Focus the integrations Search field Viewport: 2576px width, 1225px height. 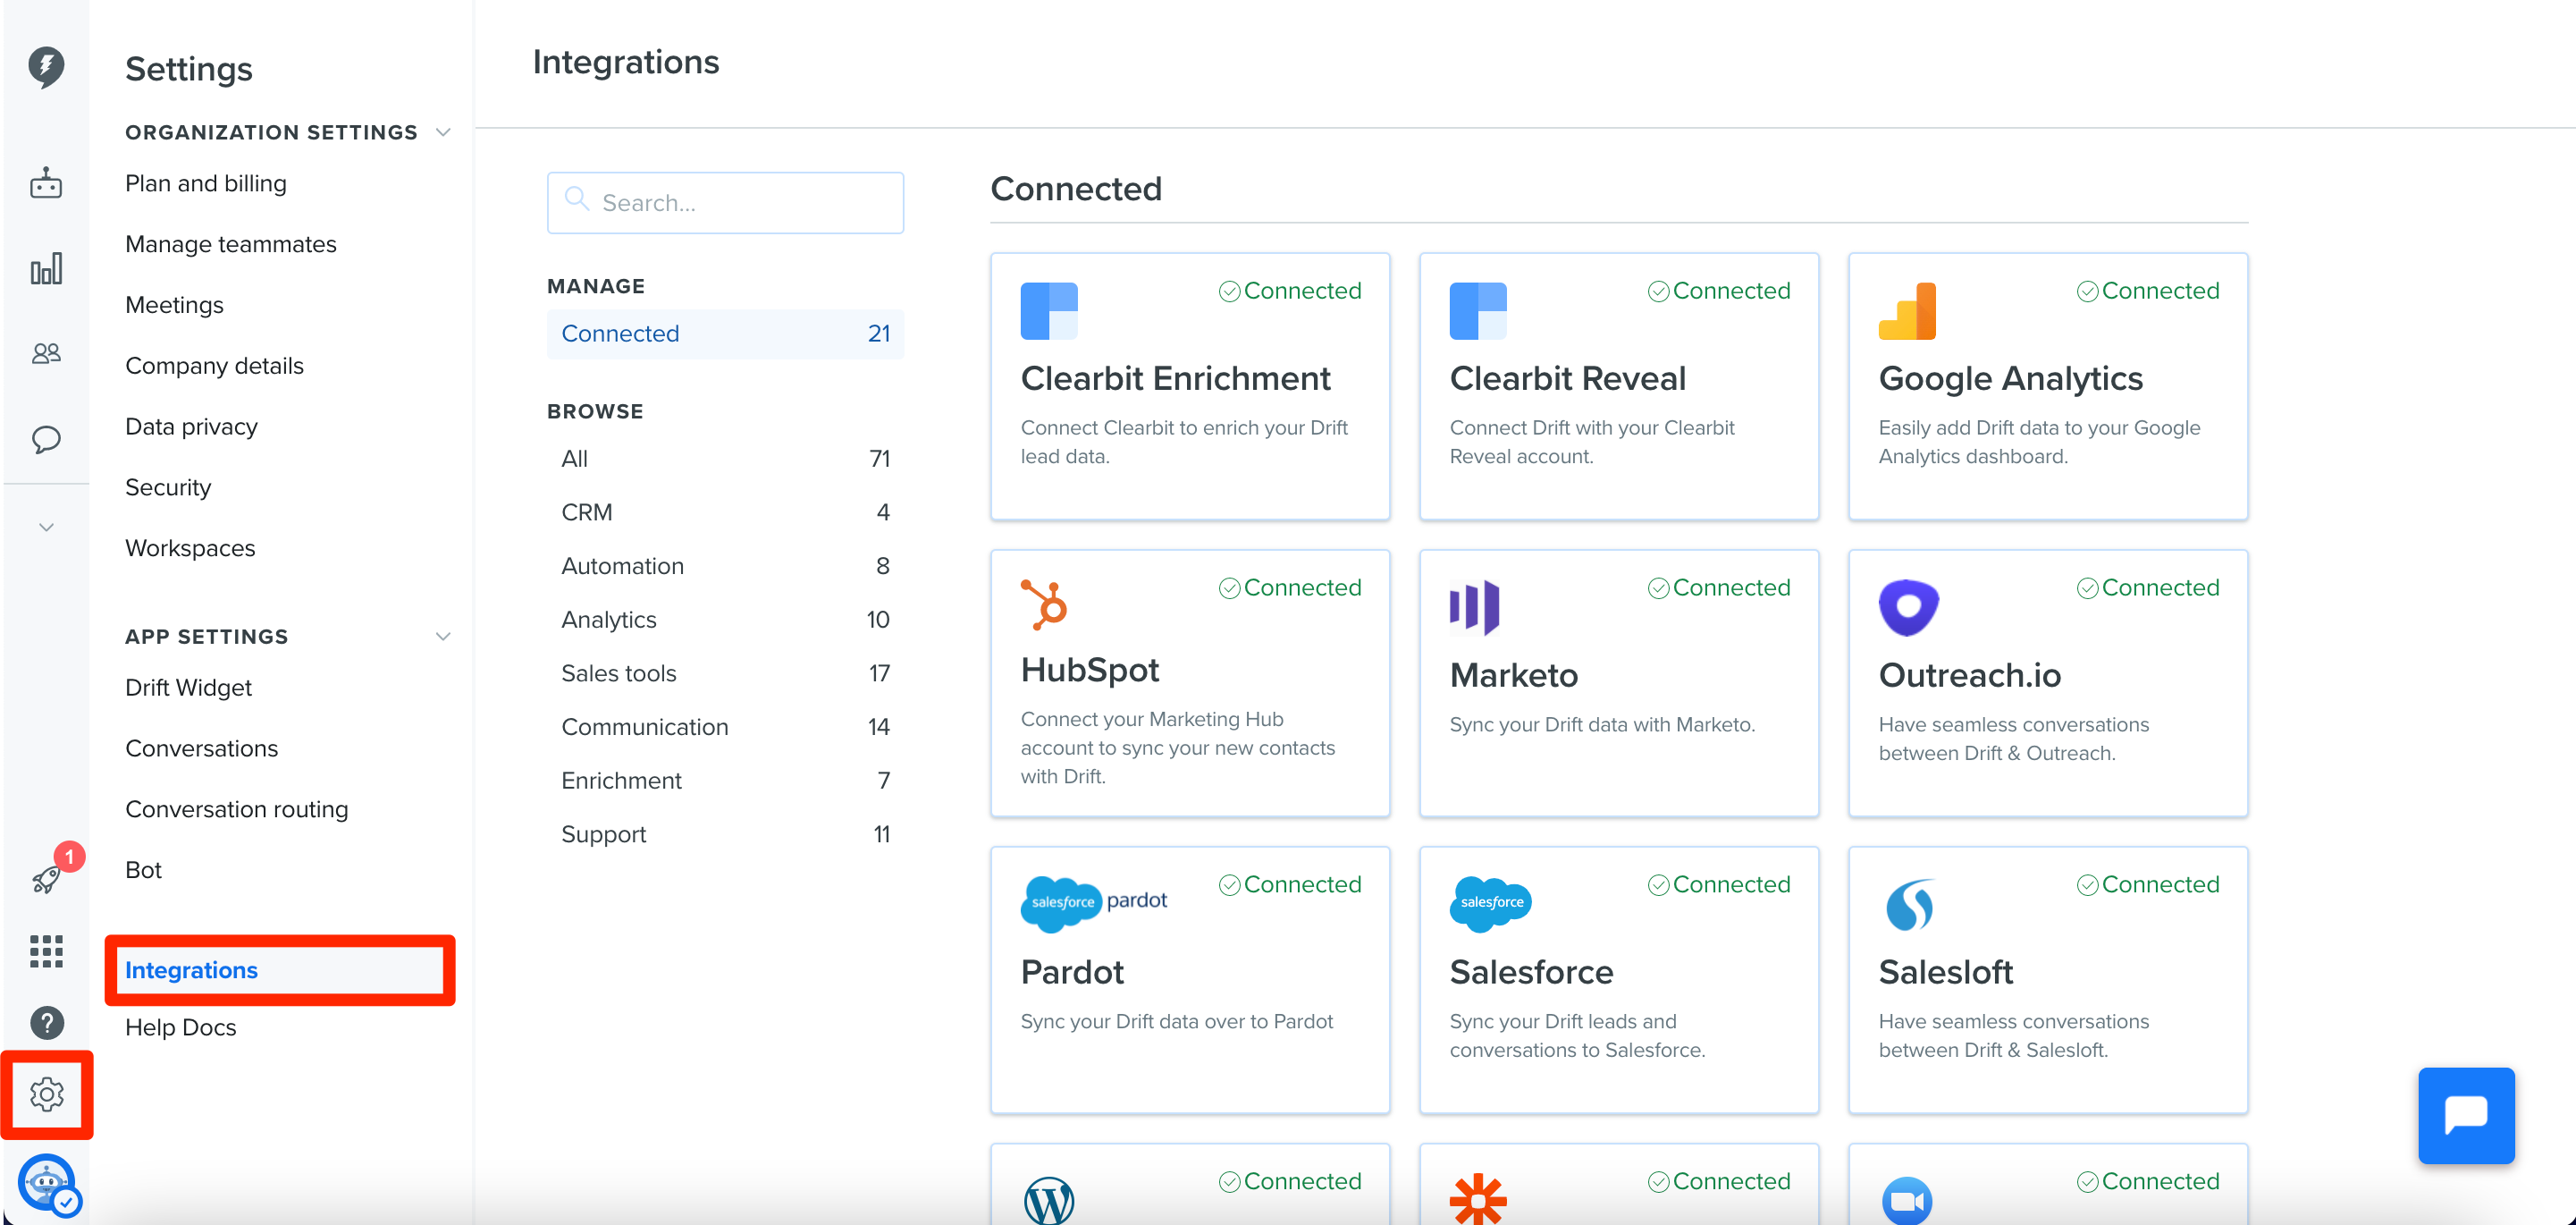(725, 203)
